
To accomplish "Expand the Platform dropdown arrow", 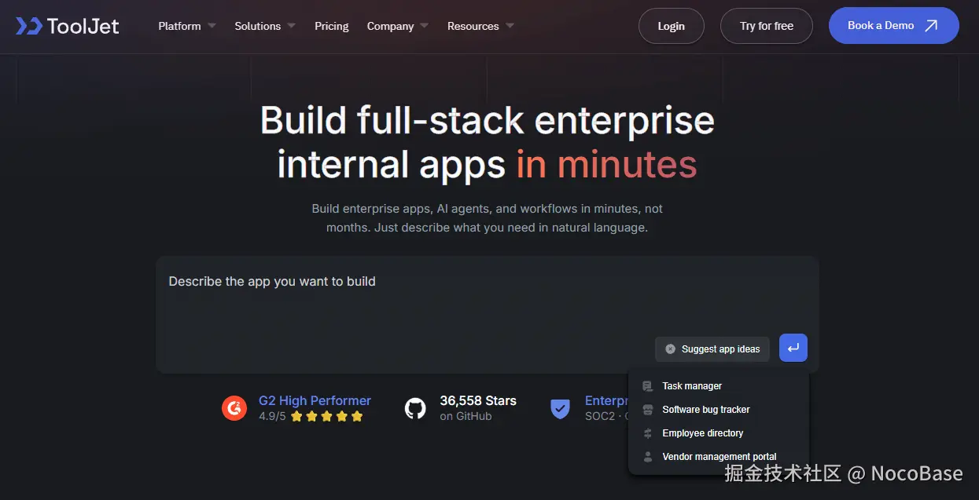I will pyautogui.click(x=212, y=26).
